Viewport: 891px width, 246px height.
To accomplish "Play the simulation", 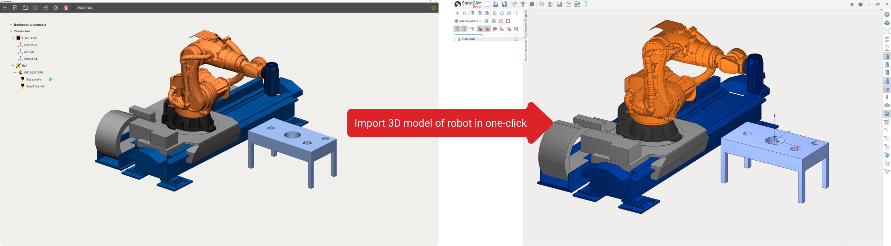I will point(517,13).
